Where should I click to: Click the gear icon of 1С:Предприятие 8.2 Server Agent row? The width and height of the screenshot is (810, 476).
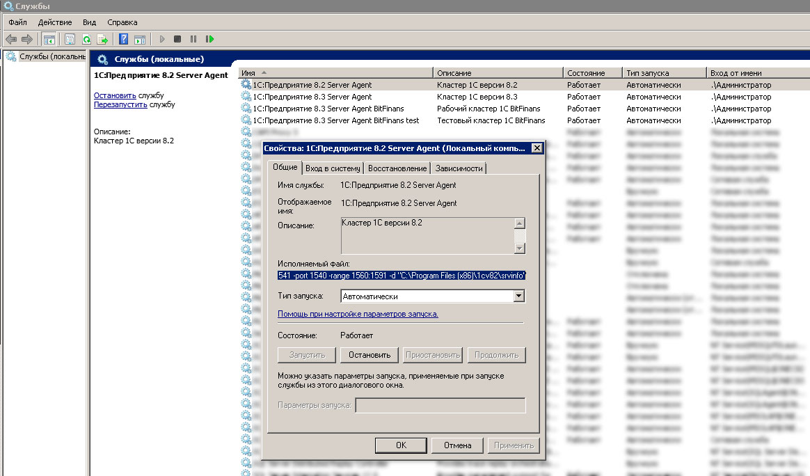point(246,84)
